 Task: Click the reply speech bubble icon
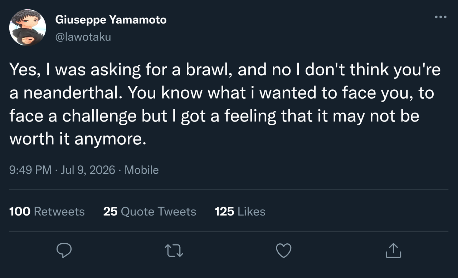pyautogui.click(x=64, y=250)
